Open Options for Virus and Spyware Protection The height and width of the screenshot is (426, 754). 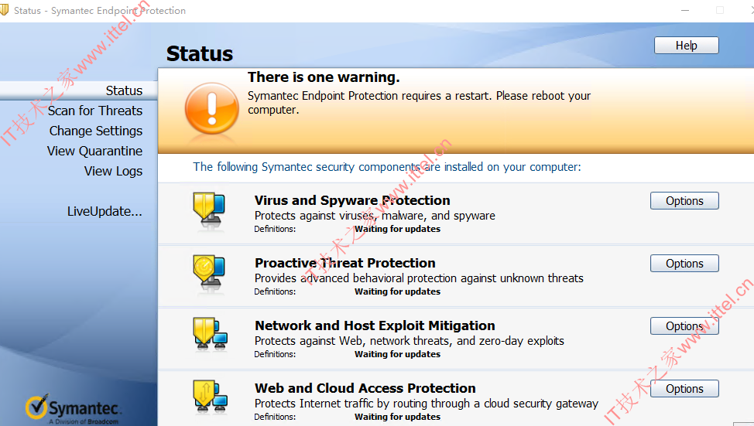pos(684,201)
